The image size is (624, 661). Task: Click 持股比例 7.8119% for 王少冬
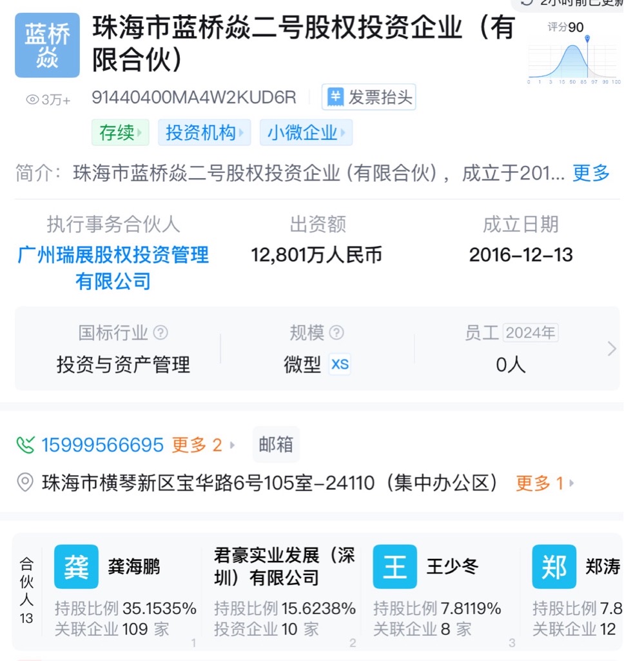coord(437,609)
